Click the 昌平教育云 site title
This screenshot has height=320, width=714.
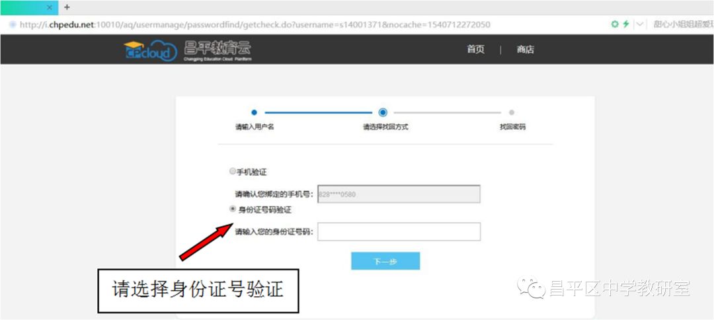point(218,50)
